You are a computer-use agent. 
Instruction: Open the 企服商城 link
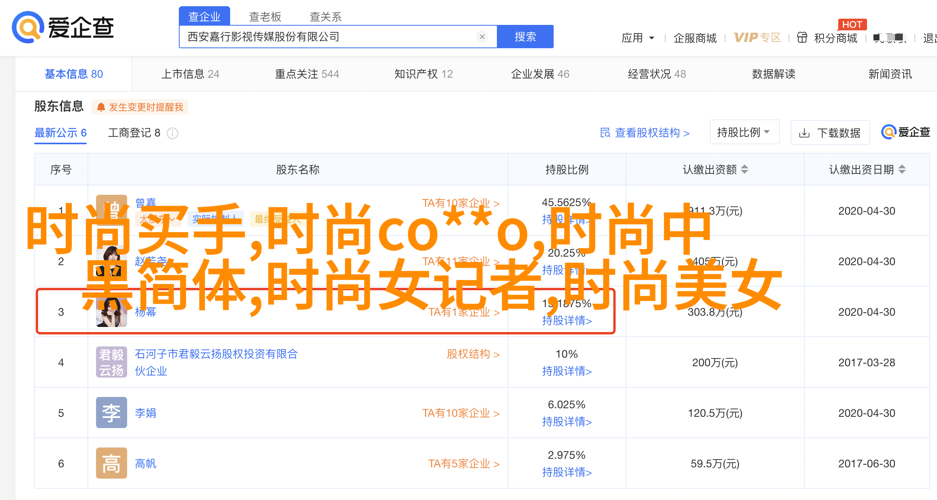pos(695,38)
